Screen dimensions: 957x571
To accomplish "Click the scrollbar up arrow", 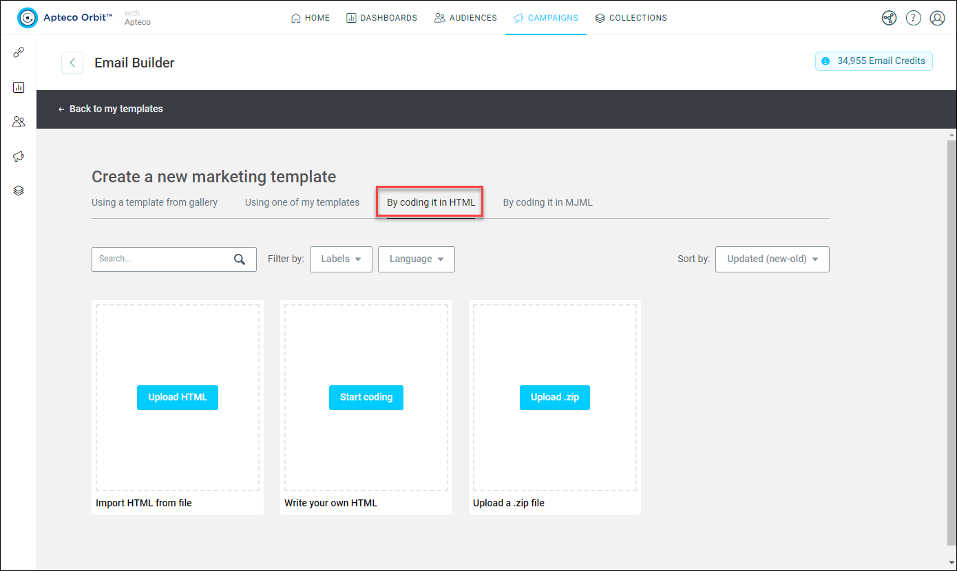I will (x=952, y=134).
